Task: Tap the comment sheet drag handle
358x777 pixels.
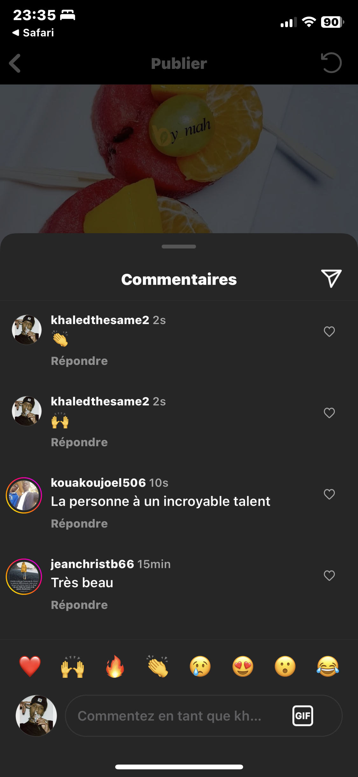Action: pos(179,247)
